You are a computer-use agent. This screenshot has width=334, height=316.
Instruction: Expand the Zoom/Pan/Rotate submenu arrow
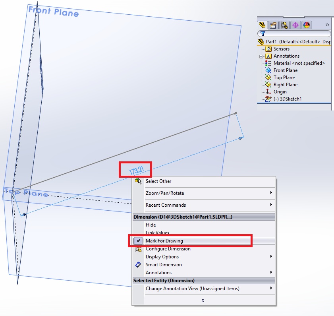271,192
